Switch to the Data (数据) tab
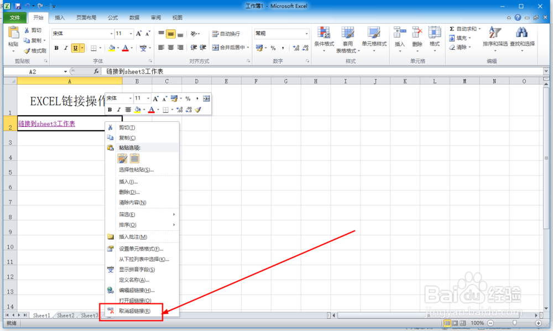 pyautogui.click(x=134, y=18)
